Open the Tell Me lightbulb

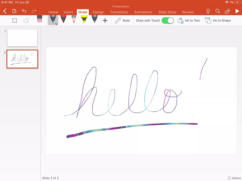pos(208,11)
